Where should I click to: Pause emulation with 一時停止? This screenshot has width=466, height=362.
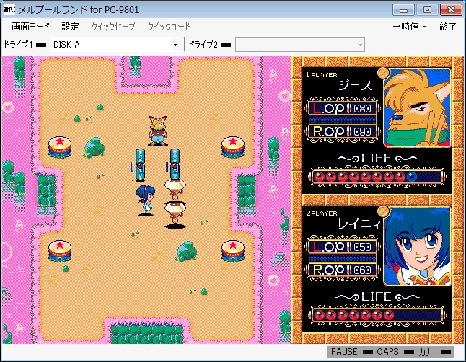click(410, 27)
